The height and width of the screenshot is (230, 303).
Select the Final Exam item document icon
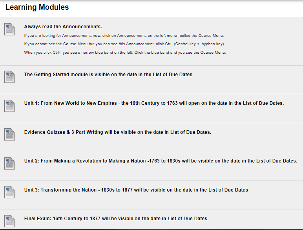9,221
